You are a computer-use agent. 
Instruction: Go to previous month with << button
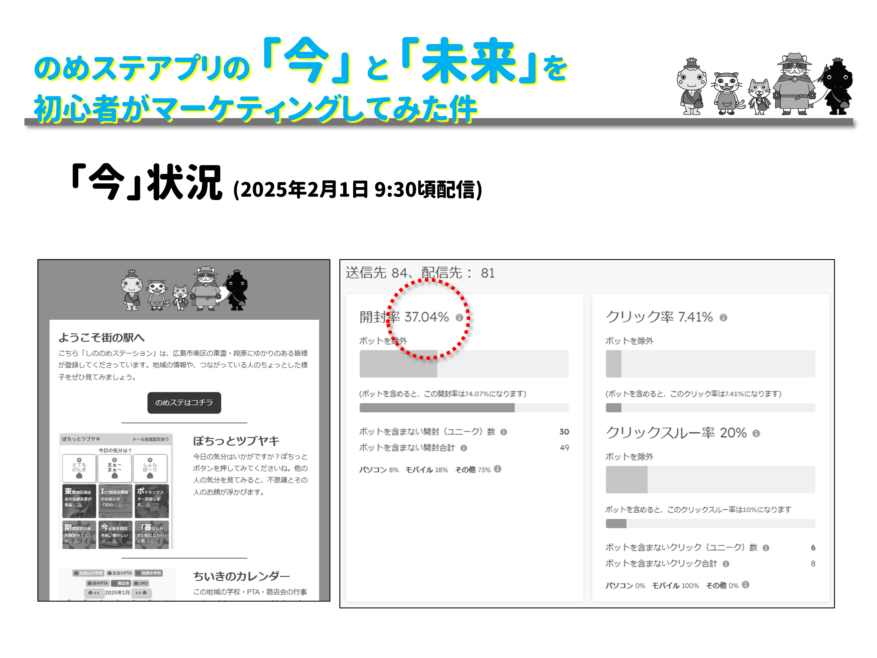pos(94,593)
